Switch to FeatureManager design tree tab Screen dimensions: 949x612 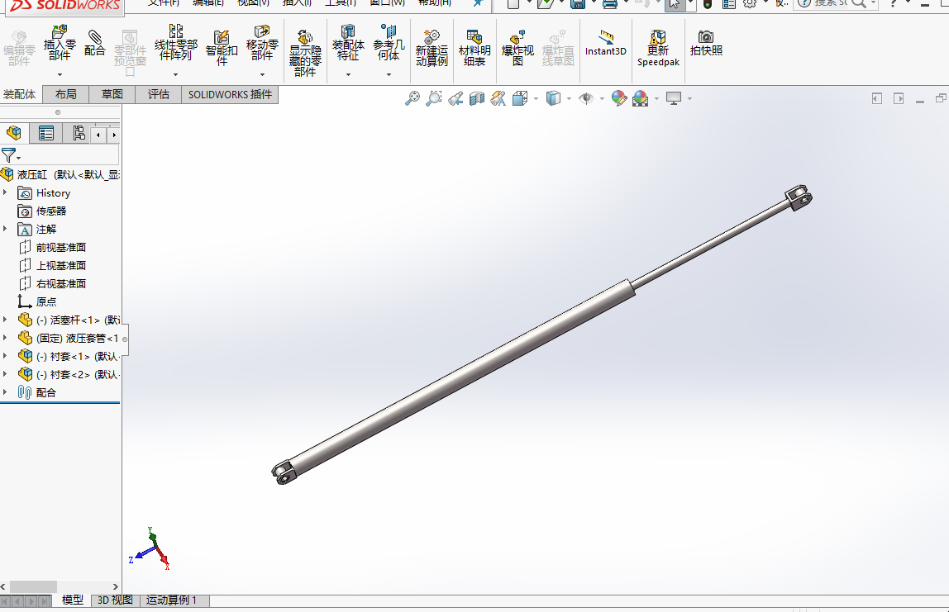14,133
